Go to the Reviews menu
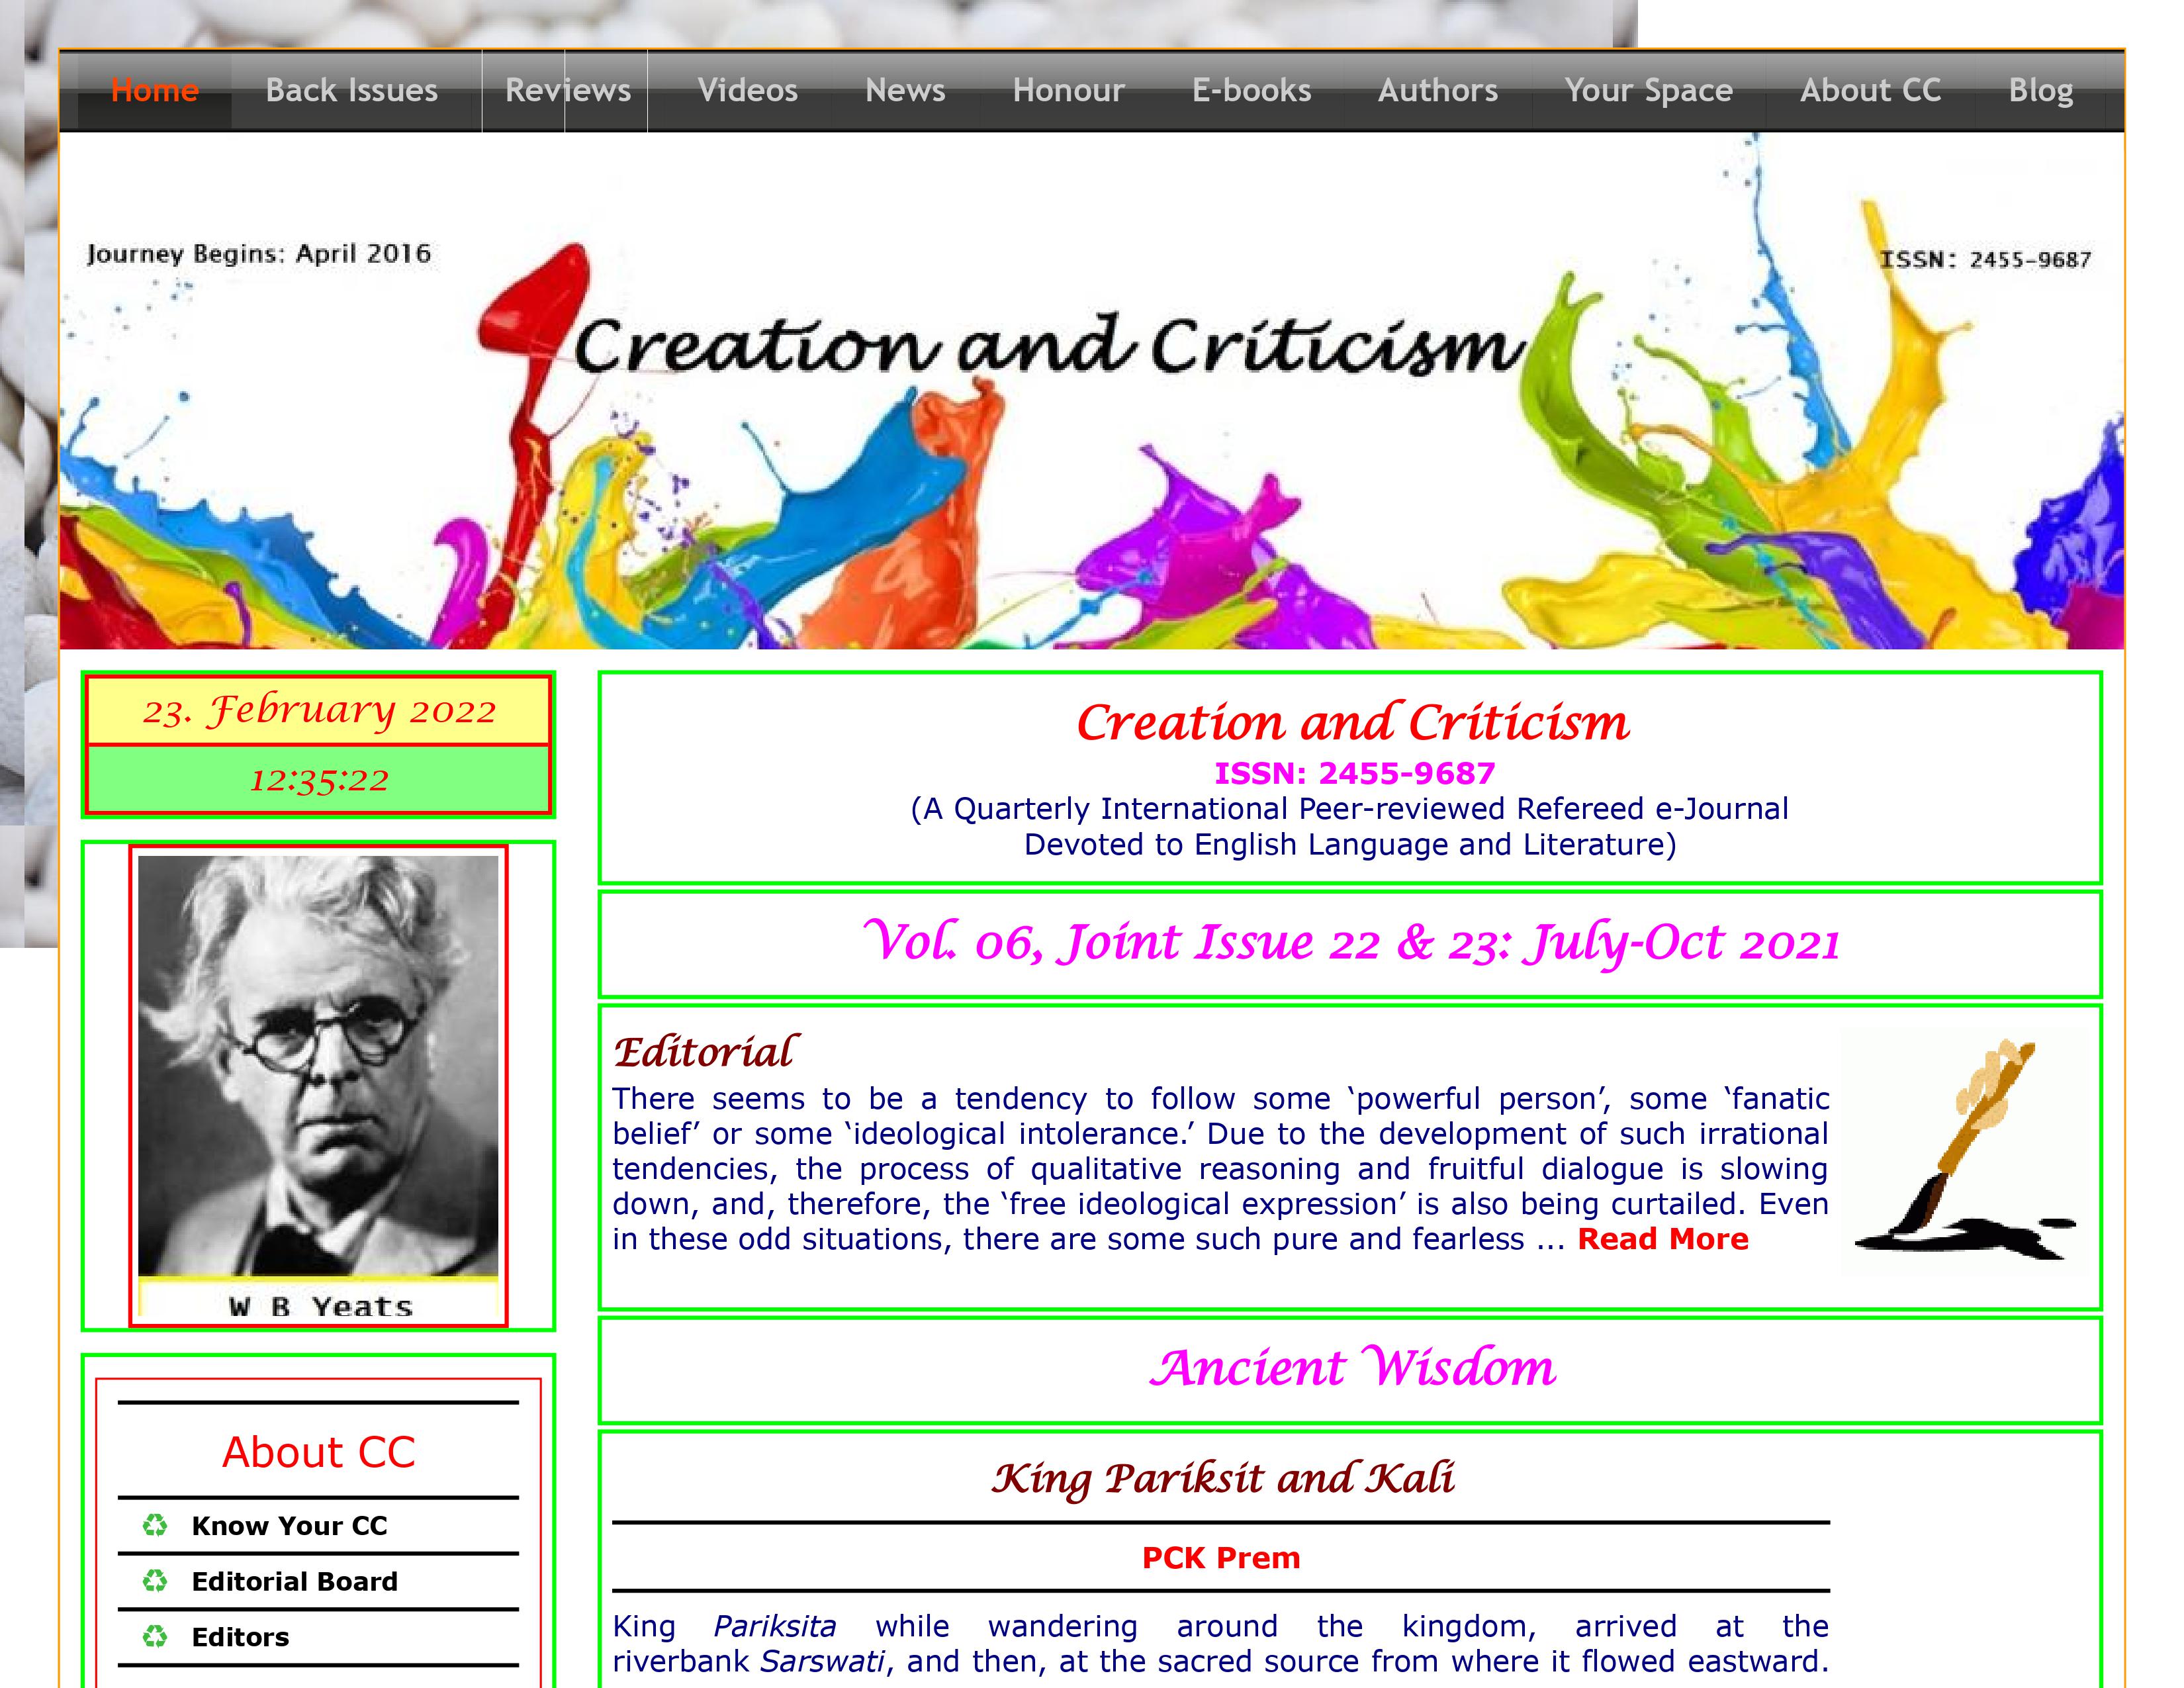This screenshot has width=2184, height=1688. pyautogui.click(x=568, y=90)
